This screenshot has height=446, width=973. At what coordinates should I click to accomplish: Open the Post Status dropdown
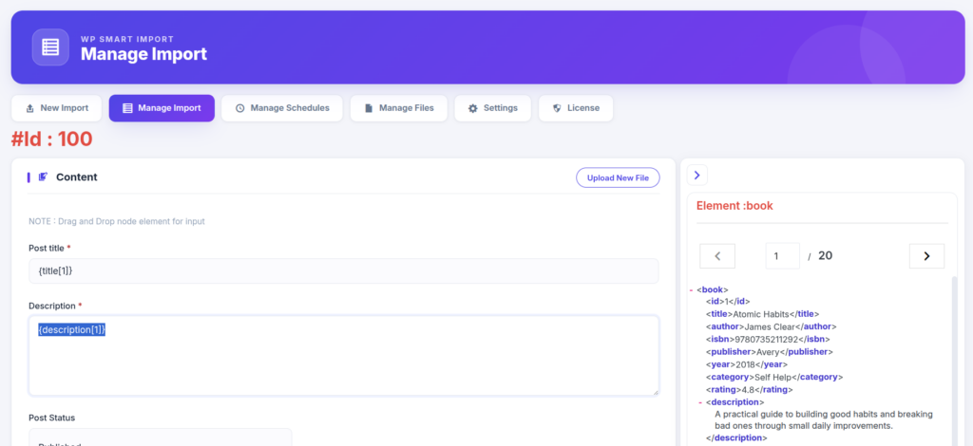tap(160, 437)
